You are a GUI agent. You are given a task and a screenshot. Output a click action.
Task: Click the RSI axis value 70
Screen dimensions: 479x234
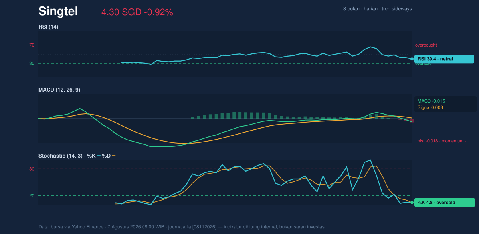32,45
